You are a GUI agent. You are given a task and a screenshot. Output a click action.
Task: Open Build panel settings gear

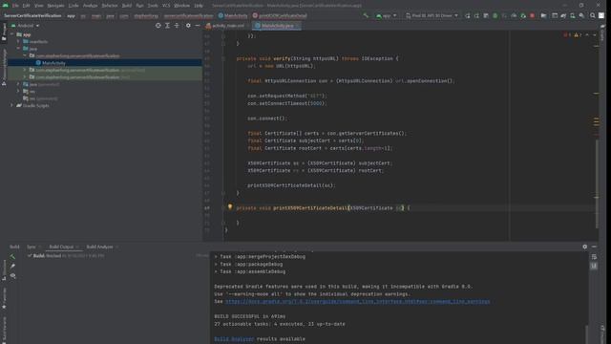coord(585,247)
